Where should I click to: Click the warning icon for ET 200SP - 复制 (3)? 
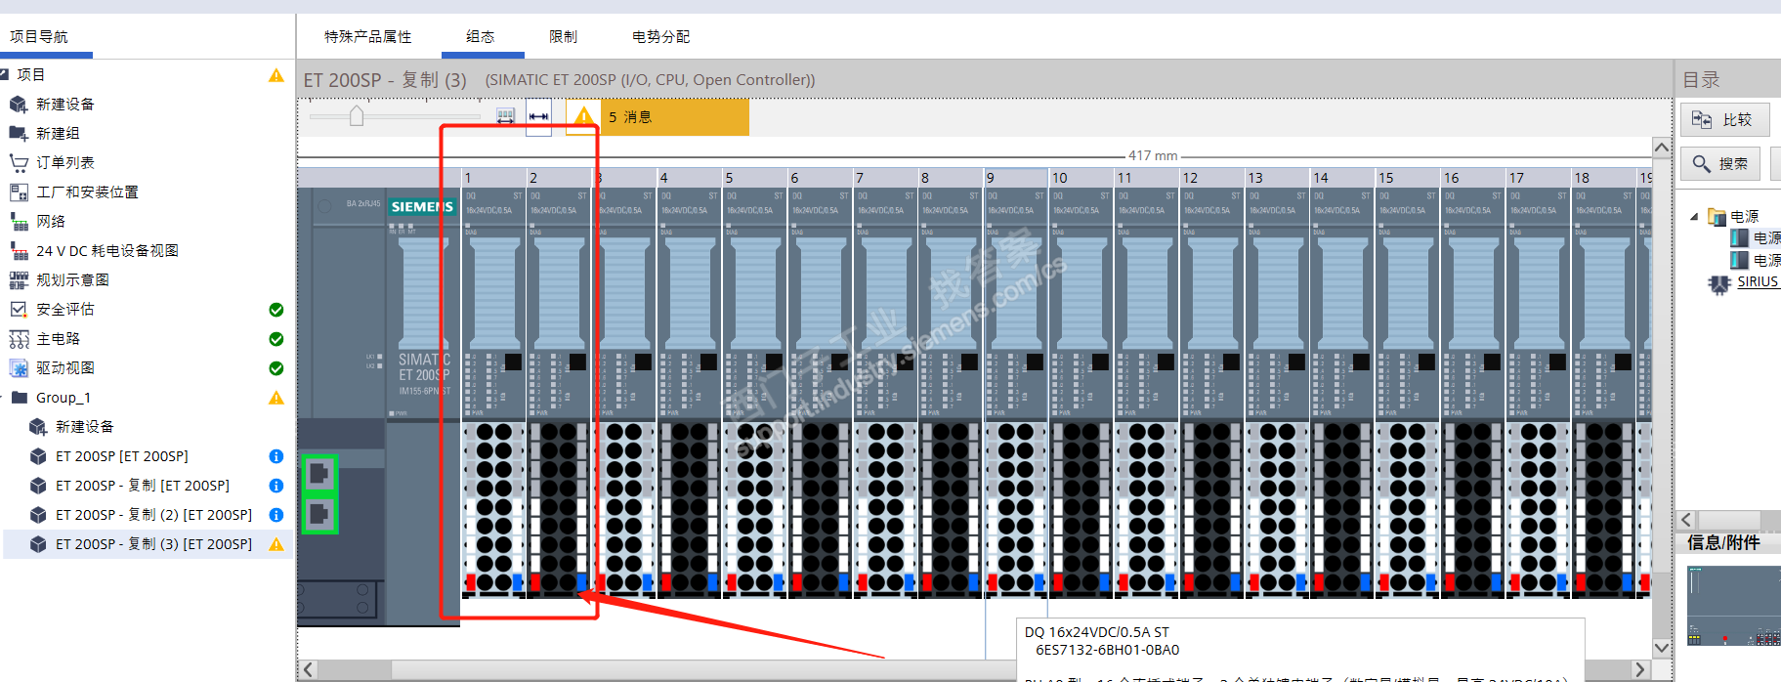276,544
